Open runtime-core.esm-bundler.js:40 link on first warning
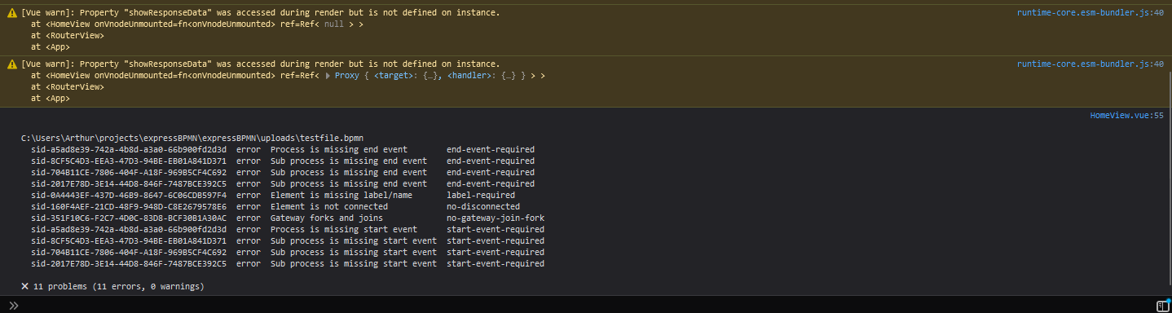 pos(1090,13)
